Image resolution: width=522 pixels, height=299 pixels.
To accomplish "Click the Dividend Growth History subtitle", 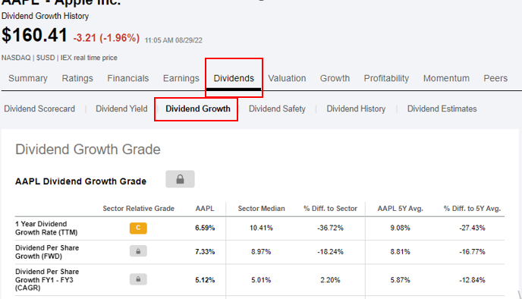I will point(45,16).
